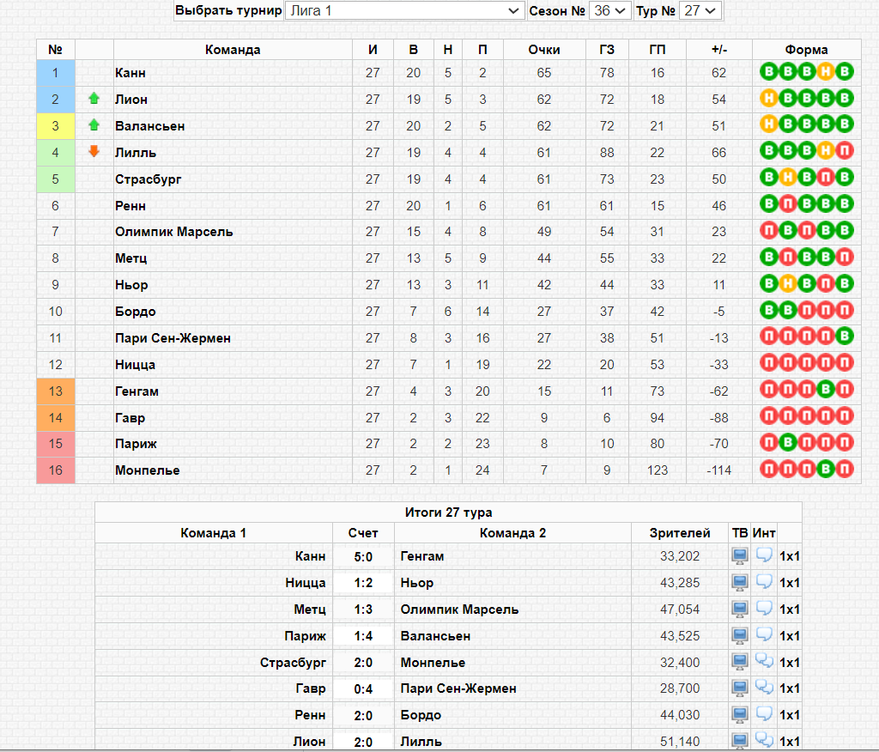Click TV monitor icon for Метц vs Олимпик Марсель
Screen dimensions: 879x752
(x=739, y=609)
